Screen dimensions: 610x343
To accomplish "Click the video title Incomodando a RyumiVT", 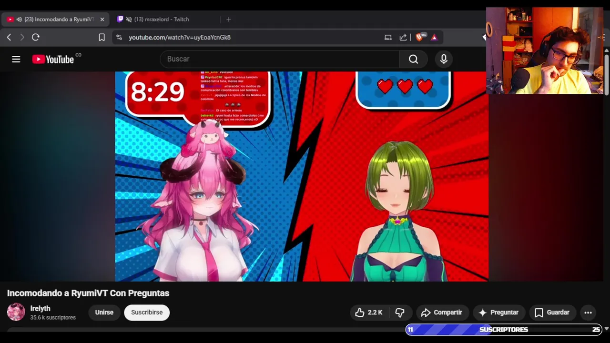I will [88, 293].
